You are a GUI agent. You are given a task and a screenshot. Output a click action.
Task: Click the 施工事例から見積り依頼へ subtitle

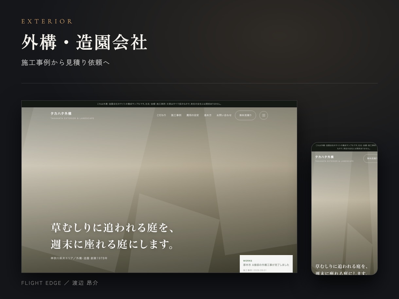pyautogui.click(x=65, y=62)
